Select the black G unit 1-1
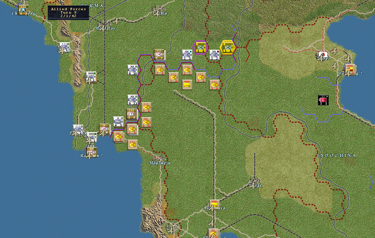 pyautogui.click(x=323, y=100)
